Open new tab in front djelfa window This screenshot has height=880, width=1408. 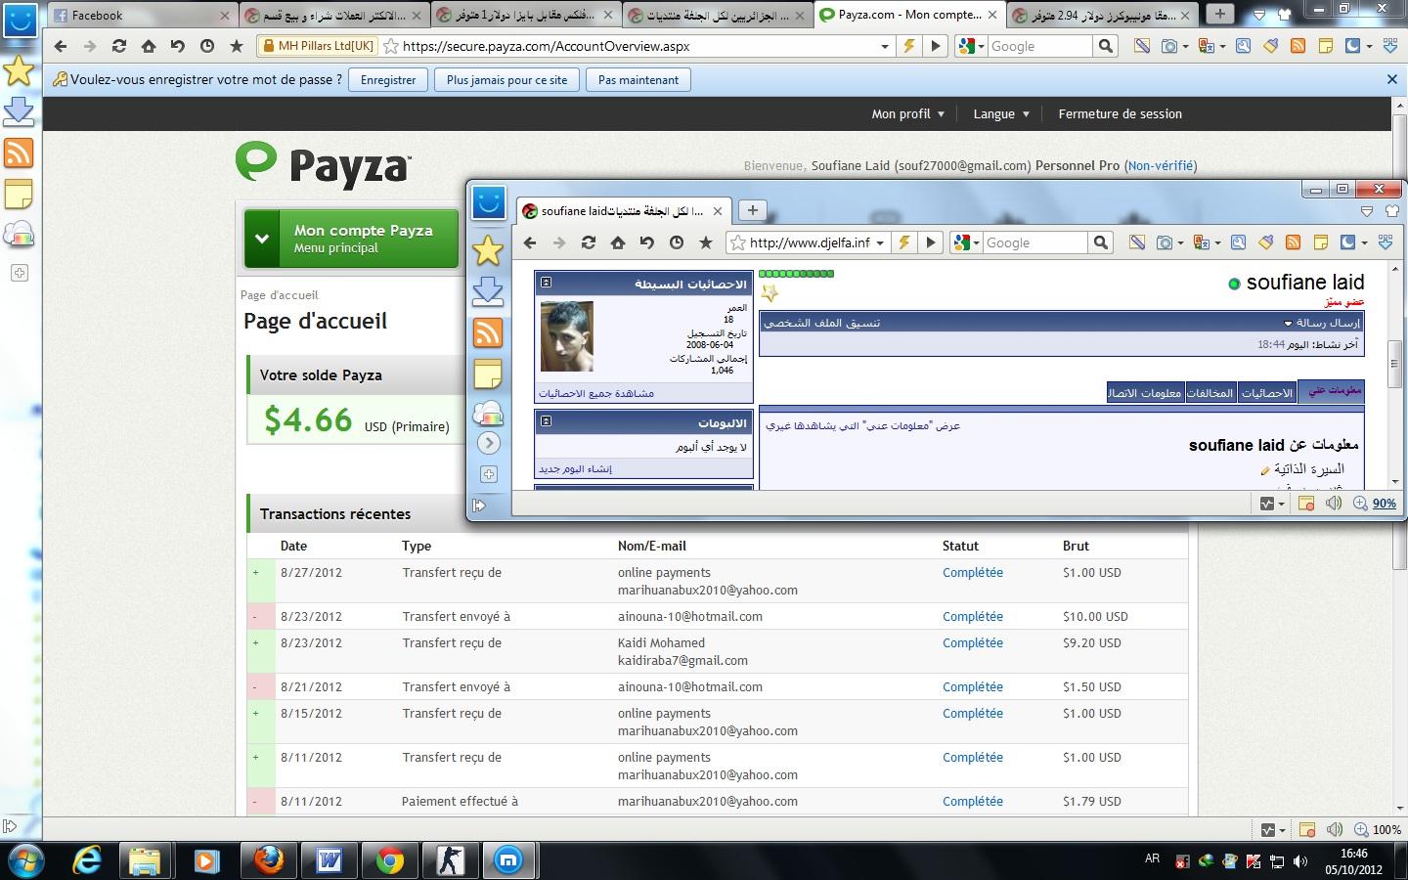click(752, 210)
